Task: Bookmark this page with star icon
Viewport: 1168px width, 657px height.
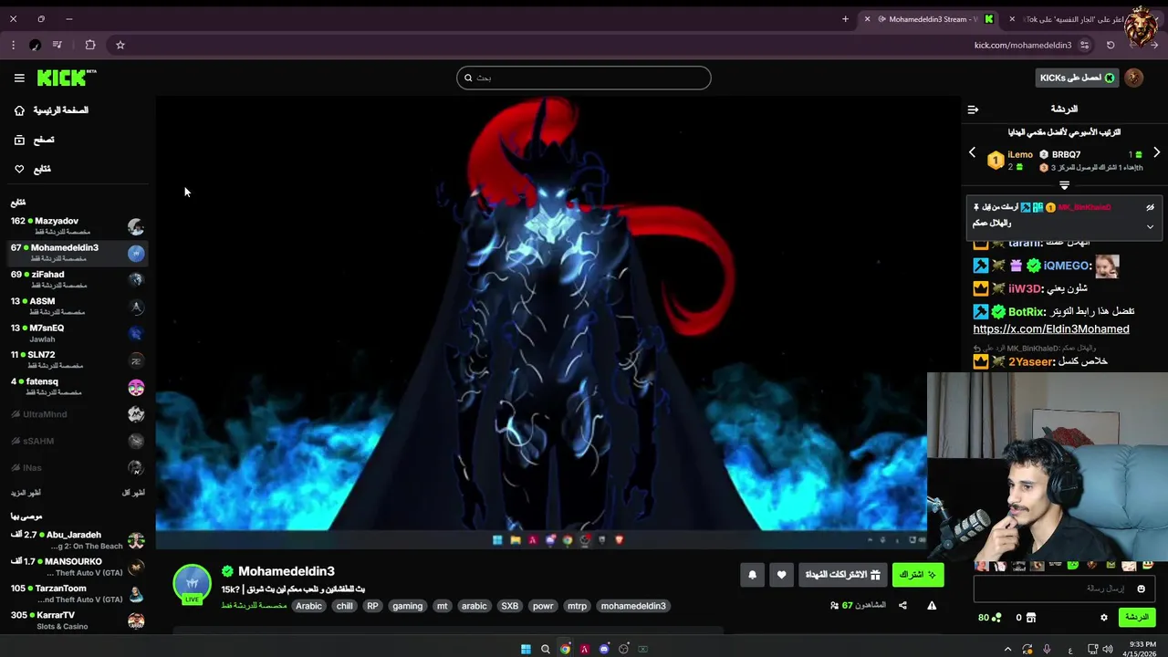Action: coord(120,45)
